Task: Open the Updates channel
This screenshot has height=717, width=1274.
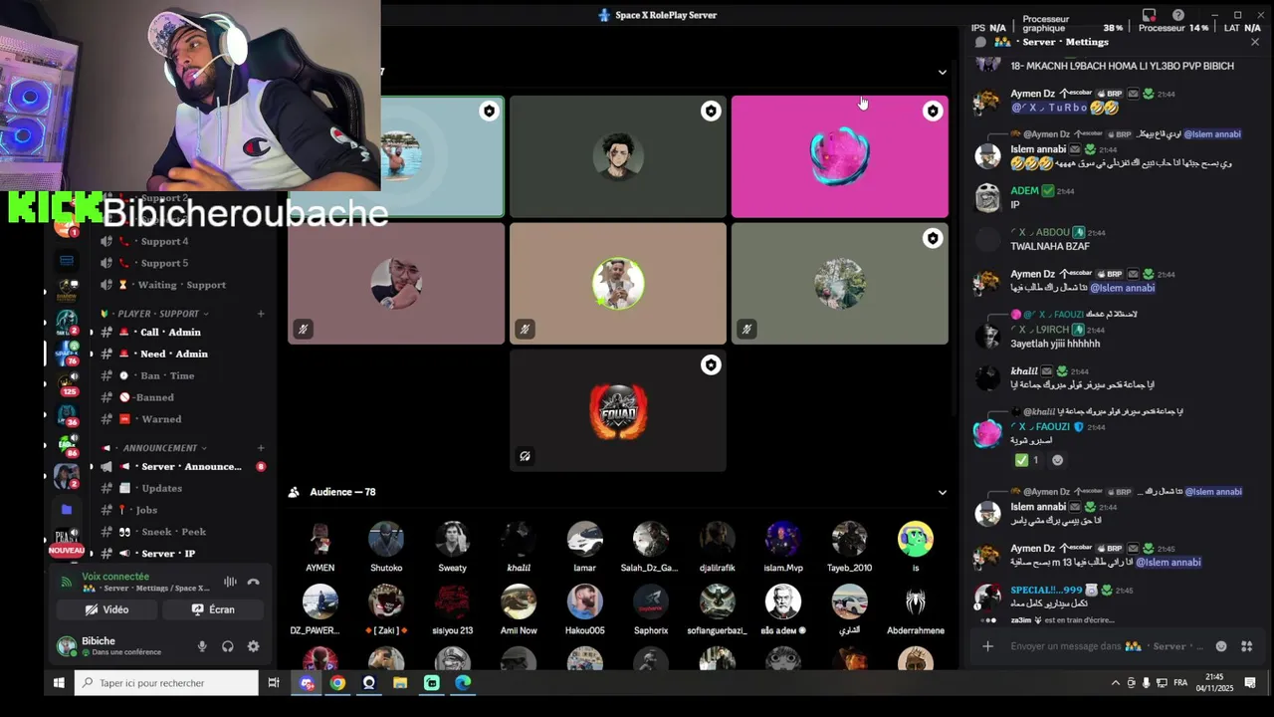Action: pos(160,488)
